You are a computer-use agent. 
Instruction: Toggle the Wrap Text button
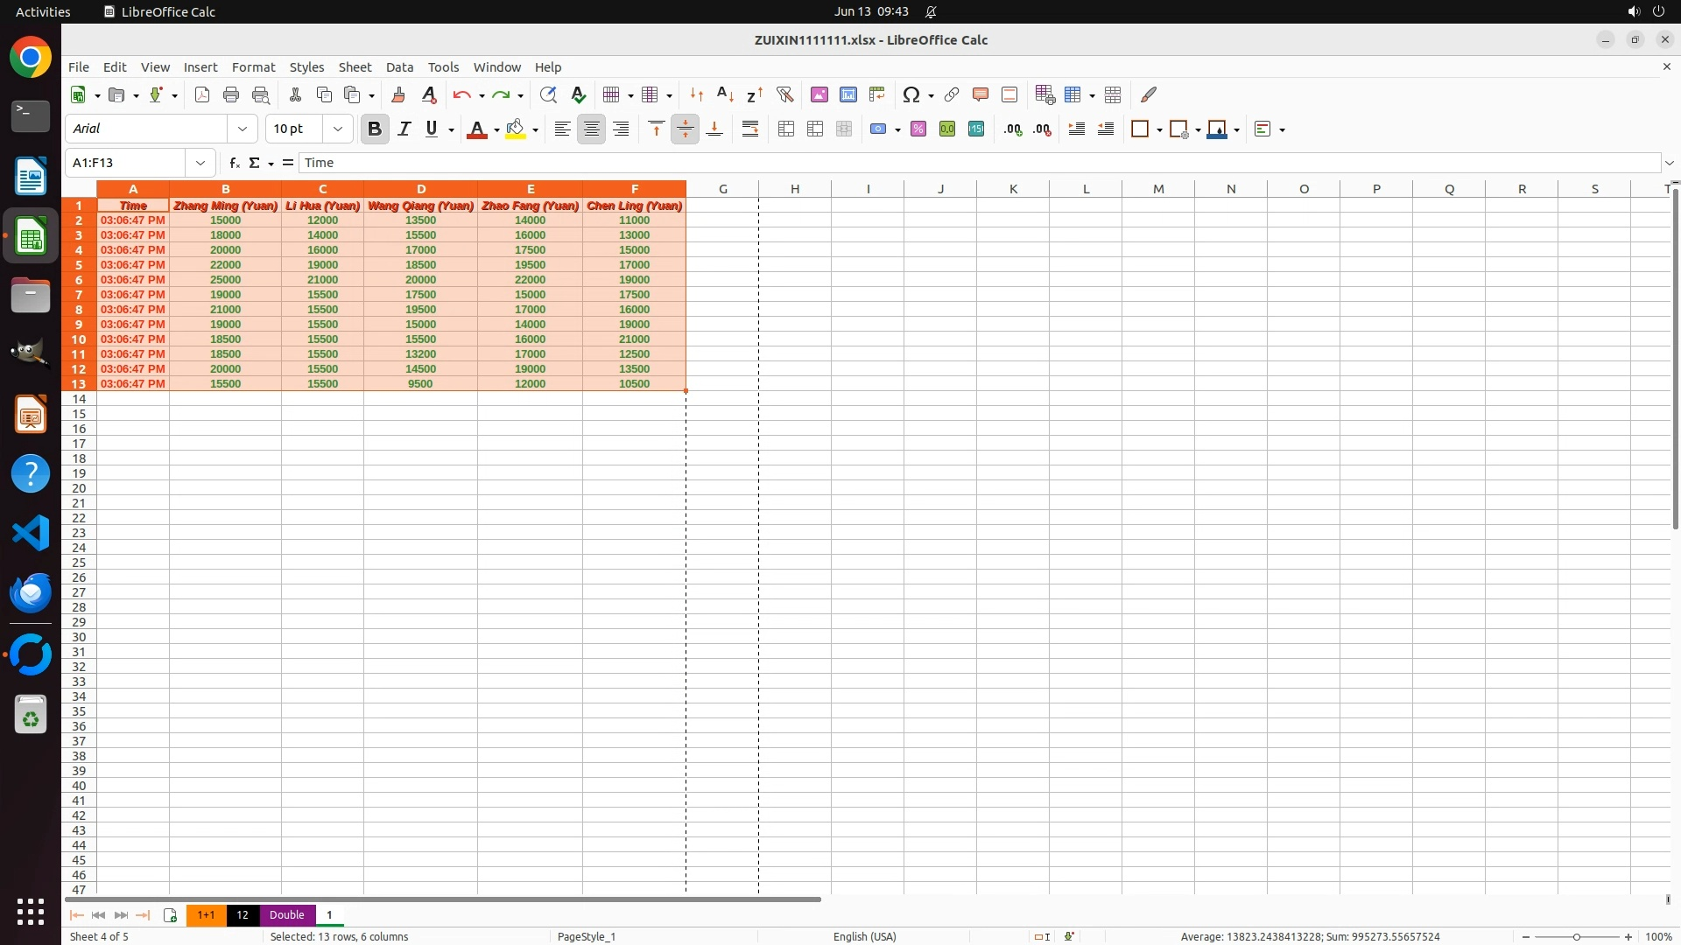(x=750, y=129)
